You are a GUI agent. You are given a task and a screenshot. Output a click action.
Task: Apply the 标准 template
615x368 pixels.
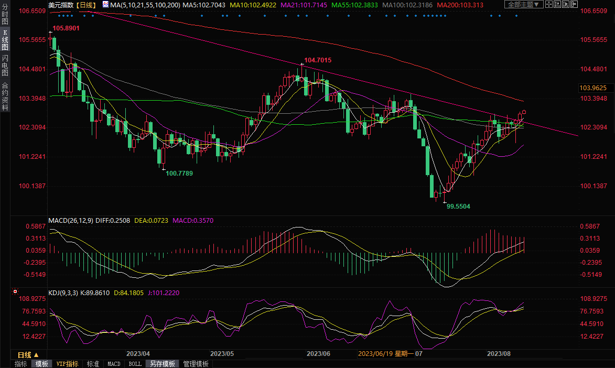[x=93, y=364]
